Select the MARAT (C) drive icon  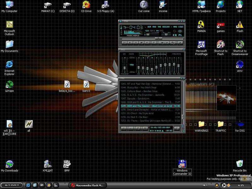pyautogui.click(x=48, y=7)
